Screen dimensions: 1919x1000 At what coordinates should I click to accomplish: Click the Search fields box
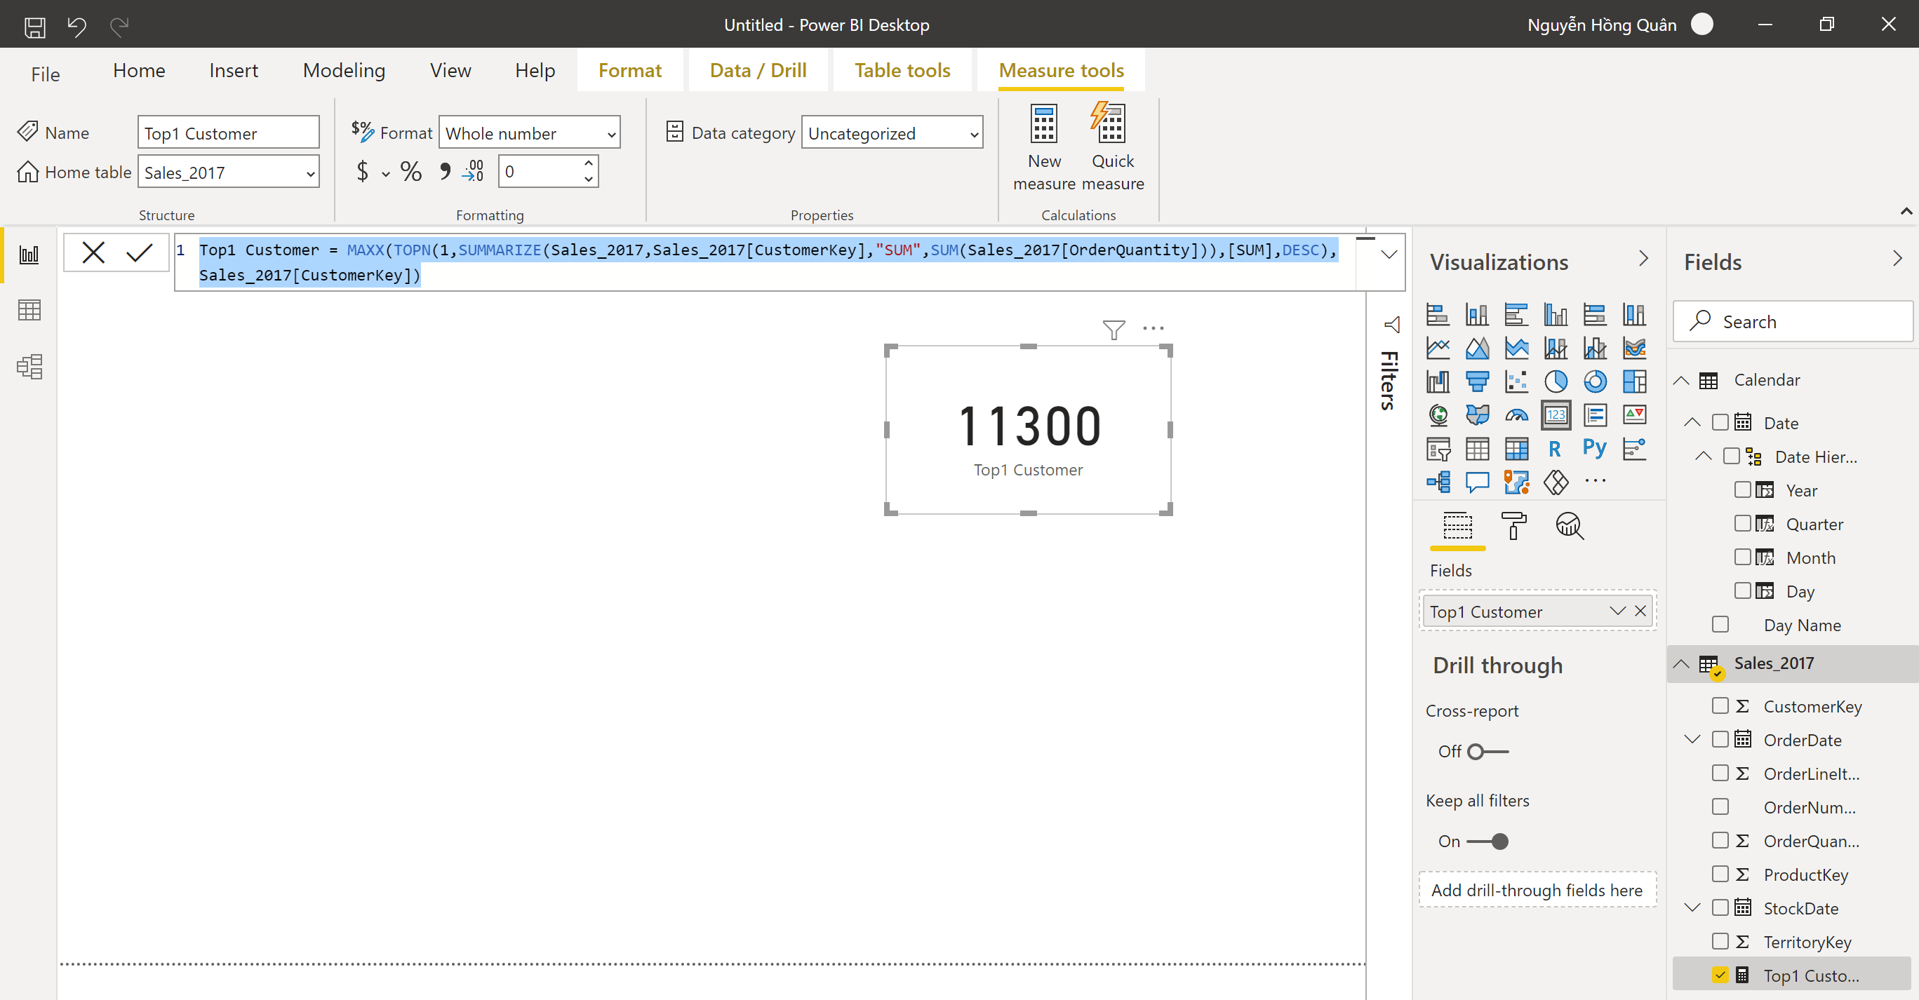(1793, 321)
